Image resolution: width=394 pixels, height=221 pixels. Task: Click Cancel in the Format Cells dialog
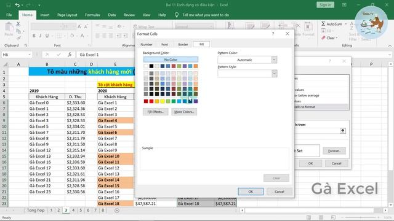coord(279,192)
